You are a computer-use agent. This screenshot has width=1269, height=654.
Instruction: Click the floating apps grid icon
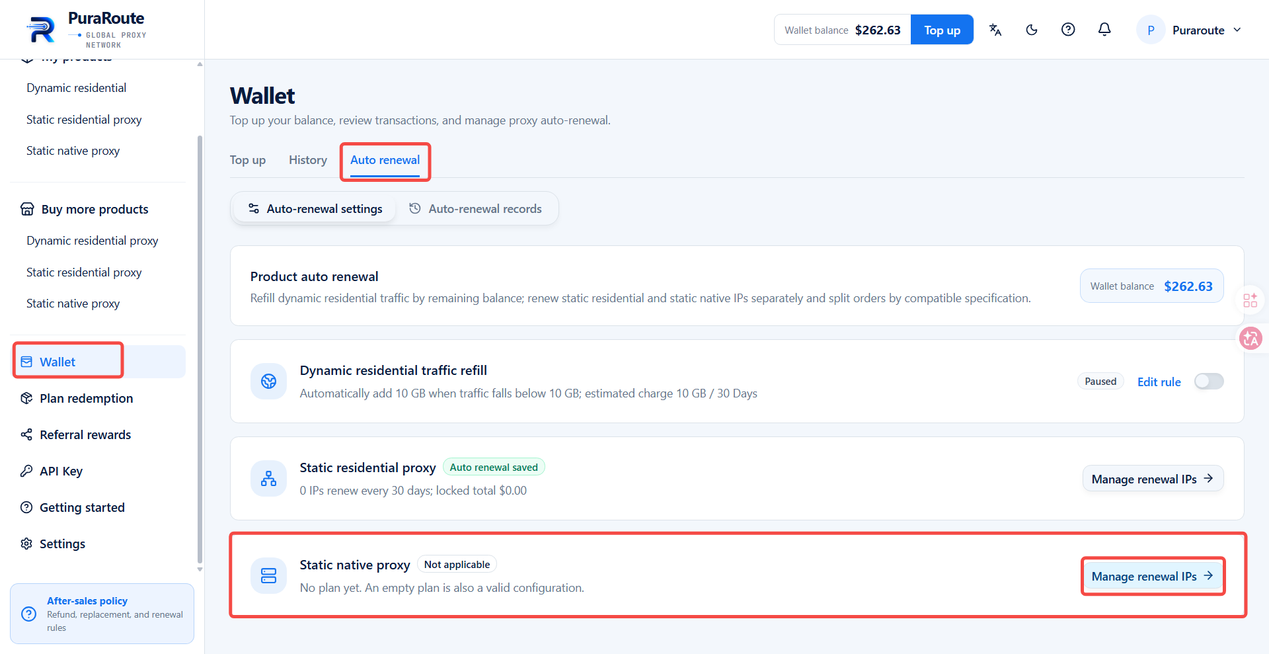pyautogui.click(x=1250, y=301)
